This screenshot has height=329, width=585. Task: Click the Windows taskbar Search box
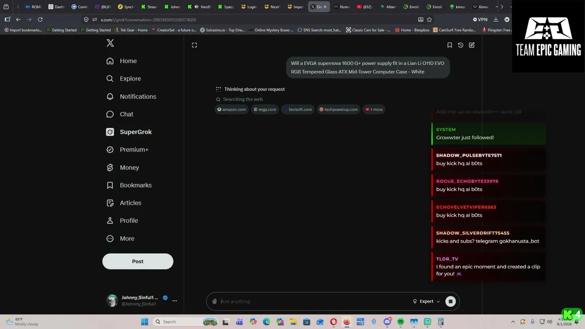(185, 322)
